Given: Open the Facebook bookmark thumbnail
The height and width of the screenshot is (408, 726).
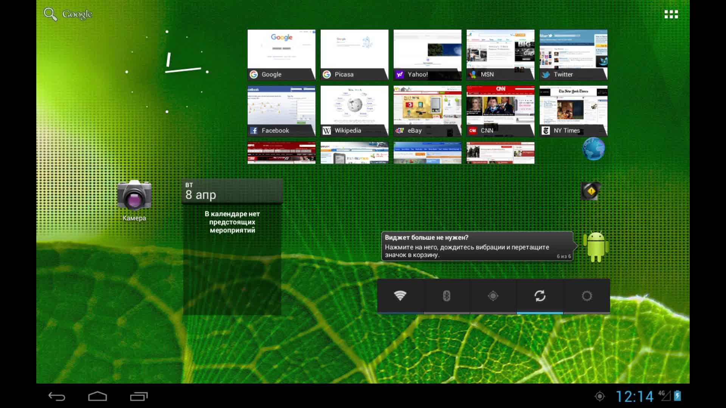Looking at the screenshot, I should pos(281,111).
